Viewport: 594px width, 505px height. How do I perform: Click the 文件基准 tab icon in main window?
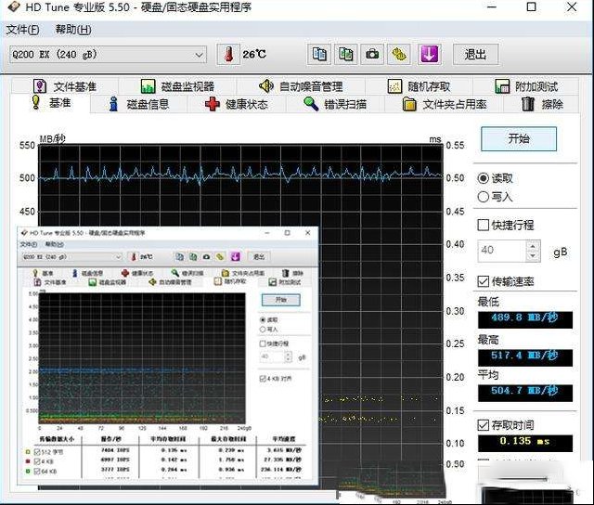pos(40,86)
